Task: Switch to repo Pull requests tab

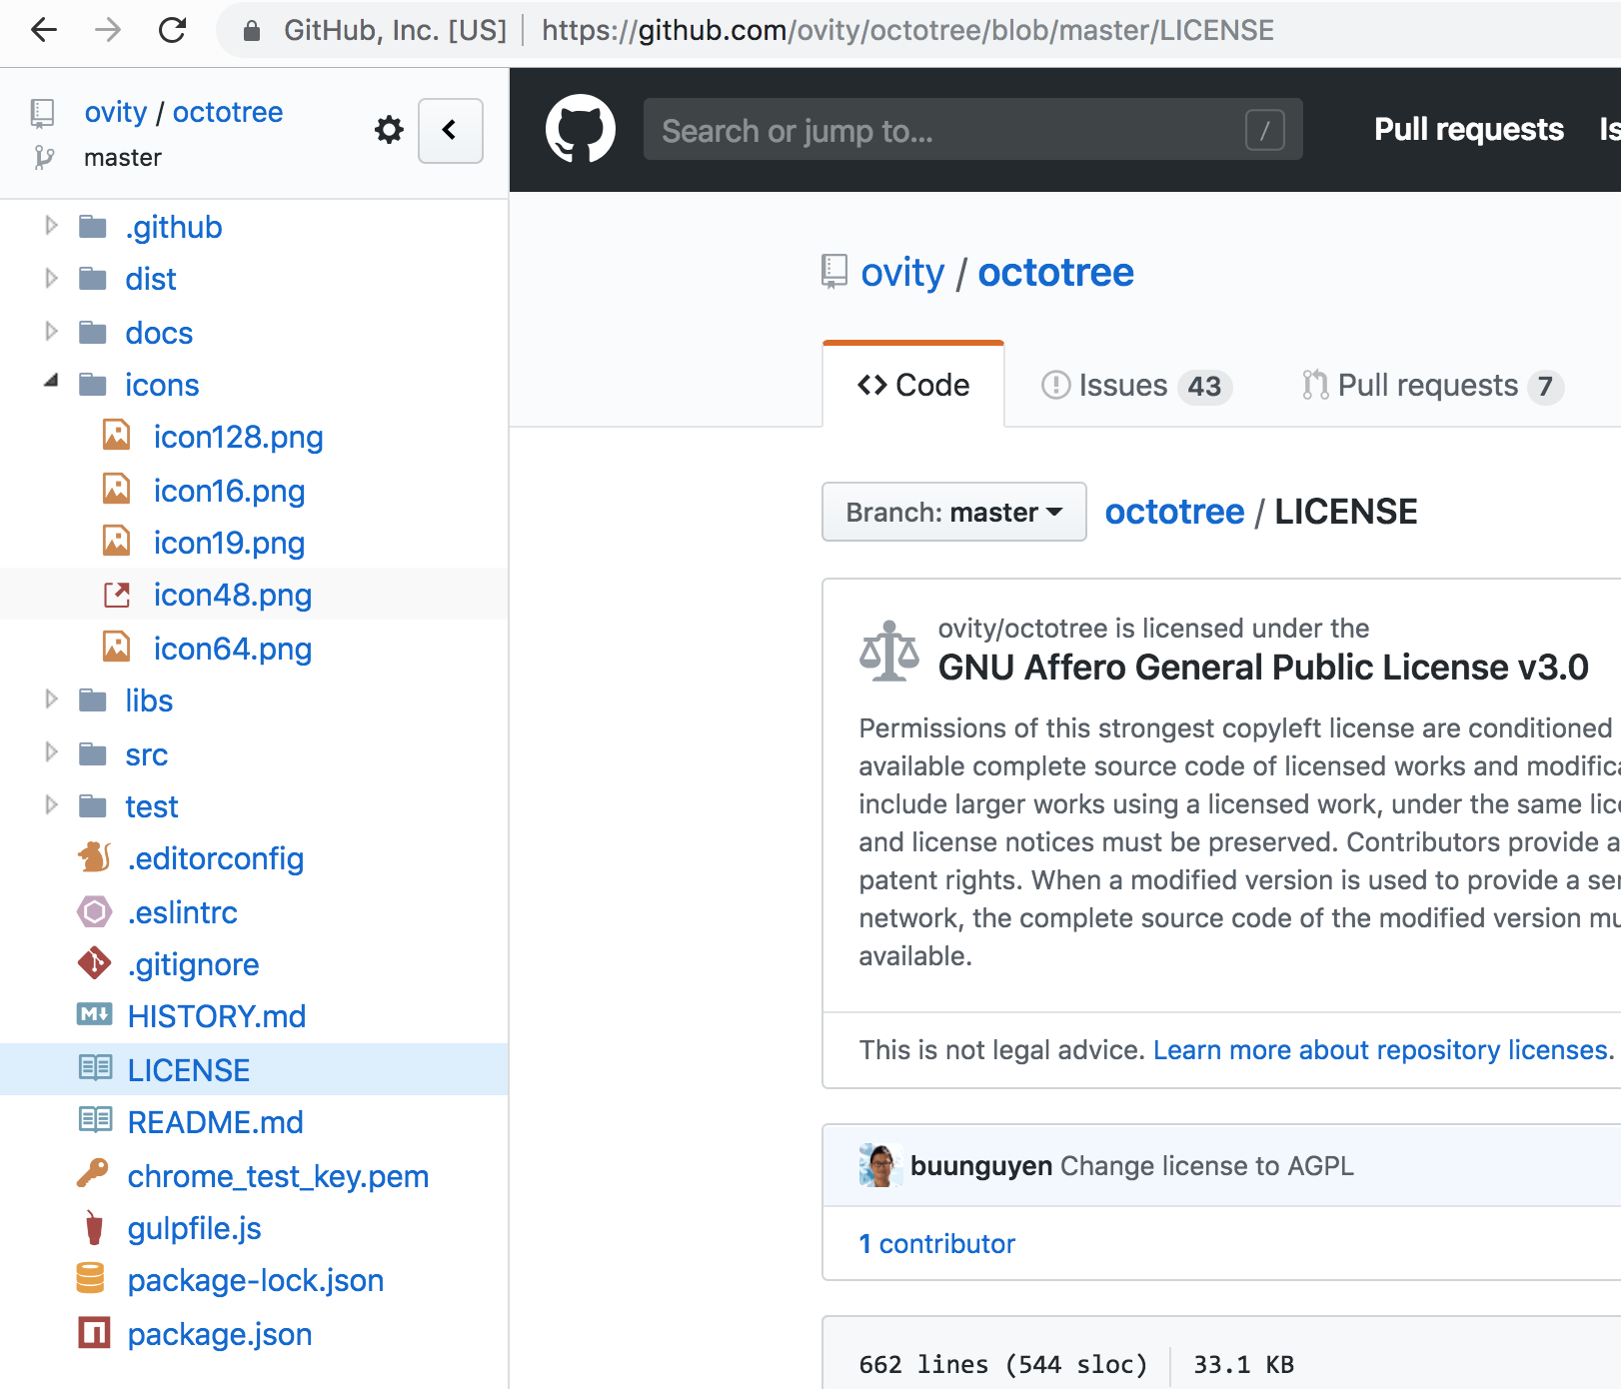Action: click(x=1433, y=385)
